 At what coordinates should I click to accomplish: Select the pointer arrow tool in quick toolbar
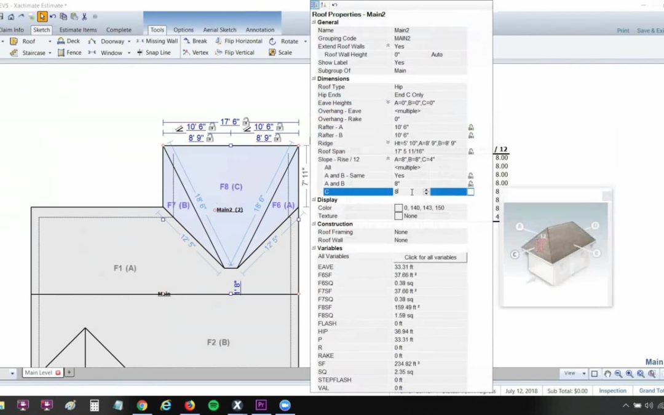[x=42, y=17]
